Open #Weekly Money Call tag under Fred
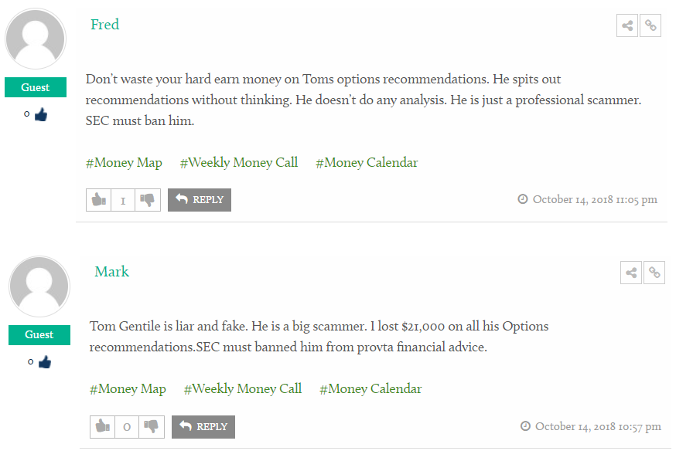The image size is (693, 461). [x=239, y=163]
